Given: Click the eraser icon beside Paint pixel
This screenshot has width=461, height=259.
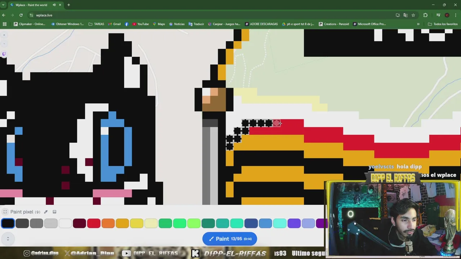Looking at the screenshot, I should pos(54,212).
